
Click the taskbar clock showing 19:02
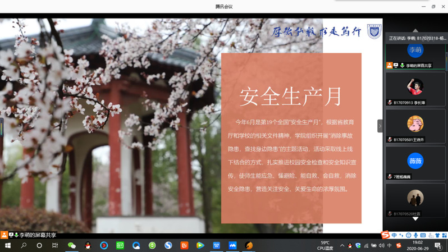[x=418, y=245]
